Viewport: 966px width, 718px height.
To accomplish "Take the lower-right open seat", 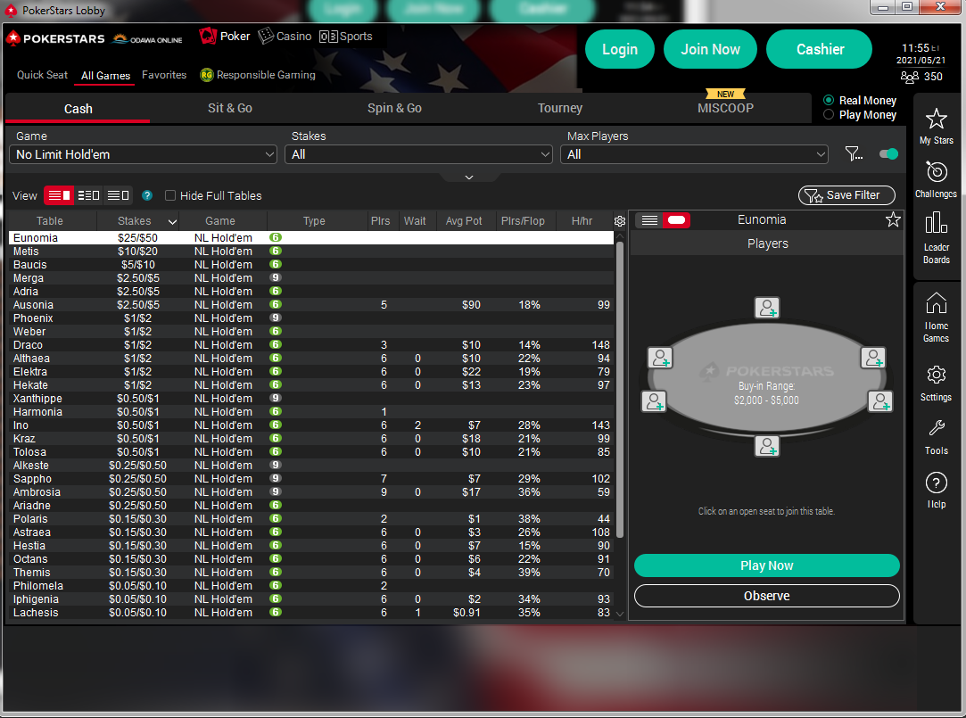I will point(880,401).
